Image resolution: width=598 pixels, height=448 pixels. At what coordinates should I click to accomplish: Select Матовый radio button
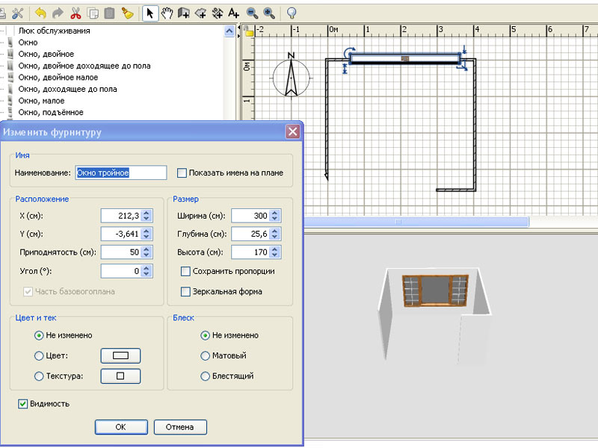(x=205, y=356)
